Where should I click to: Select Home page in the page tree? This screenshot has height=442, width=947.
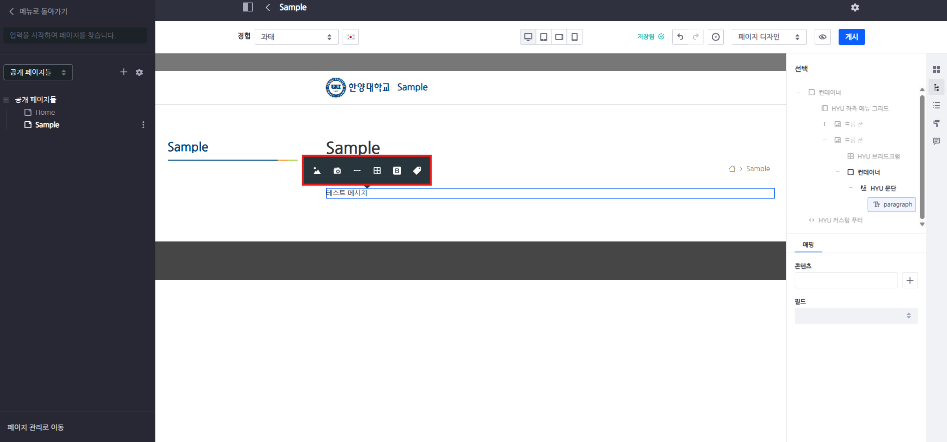(45, 112)
